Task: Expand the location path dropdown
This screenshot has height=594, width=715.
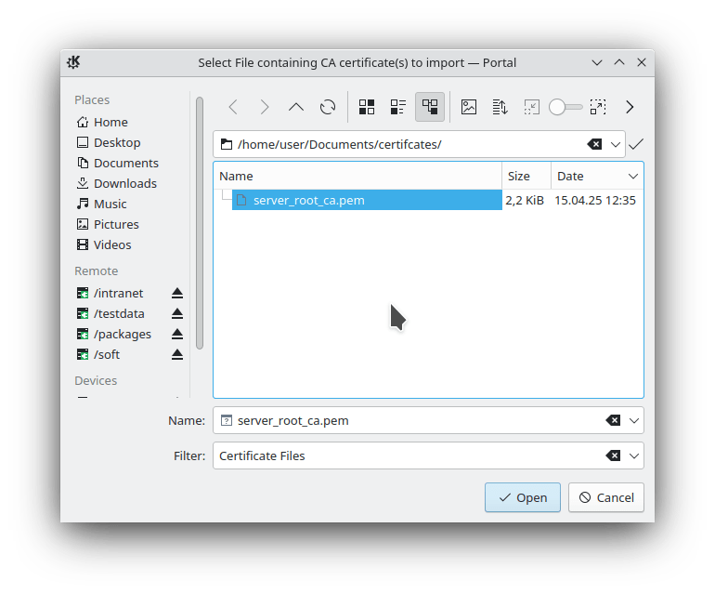Action: point(616,144)
